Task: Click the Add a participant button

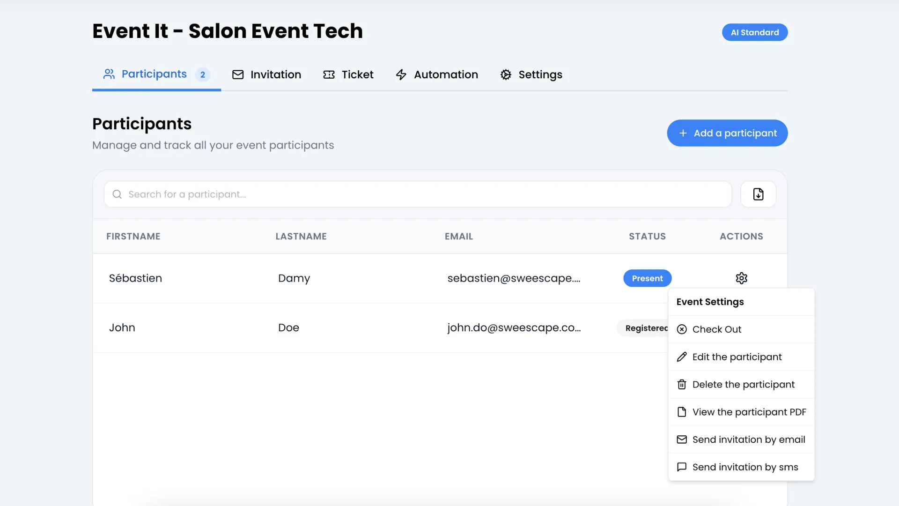Action: click(727, 133)
